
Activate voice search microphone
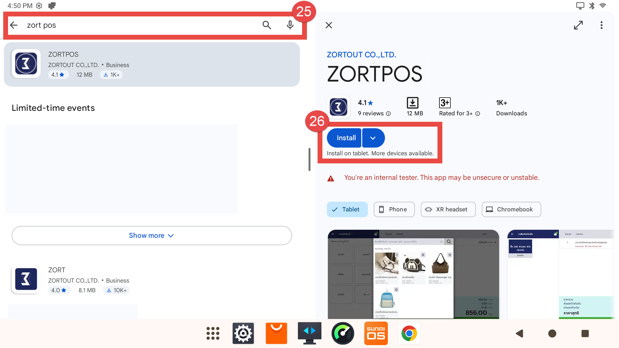(290, 25)
